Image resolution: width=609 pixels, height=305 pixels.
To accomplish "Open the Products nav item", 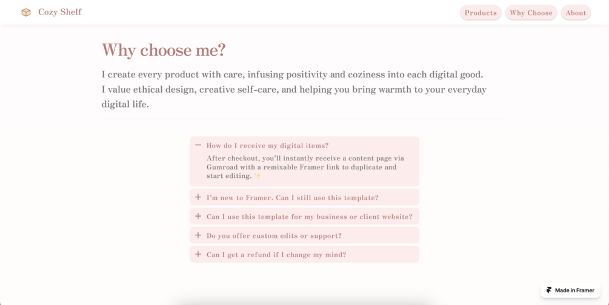I will coord(481,13).
